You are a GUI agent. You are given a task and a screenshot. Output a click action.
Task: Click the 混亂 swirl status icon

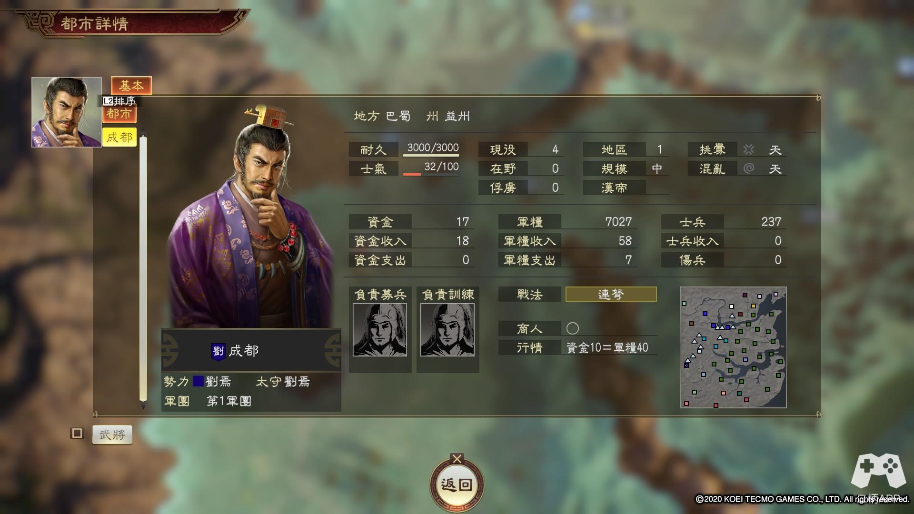[x=749, y=168]
